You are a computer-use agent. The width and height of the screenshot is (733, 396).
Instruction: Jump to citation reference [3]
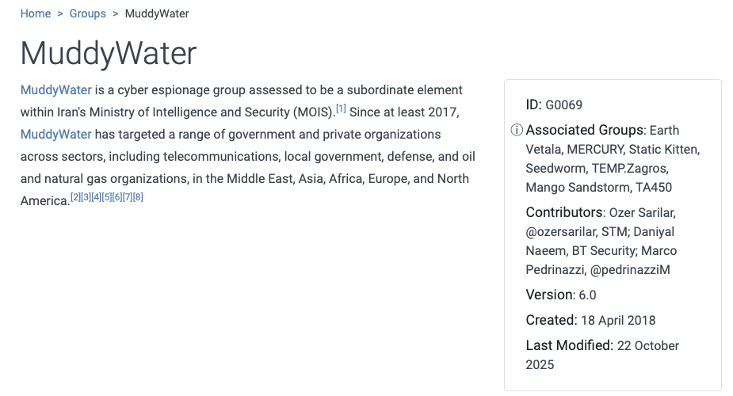[x=86, y=196]
